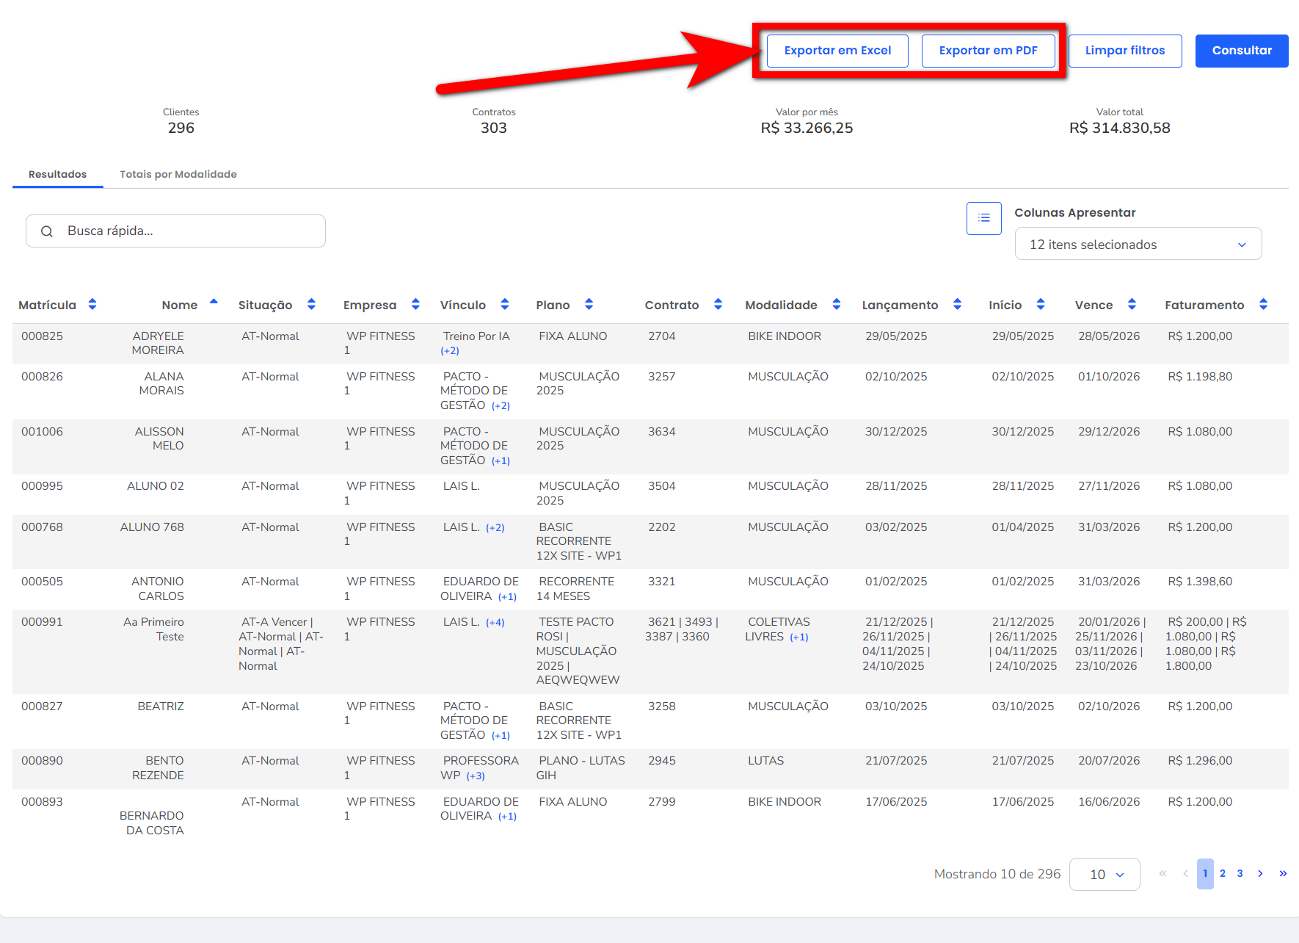Jump to last page double arrow
The width and height of the screenshot is (1299, 943).
[x=1283, y=874]
